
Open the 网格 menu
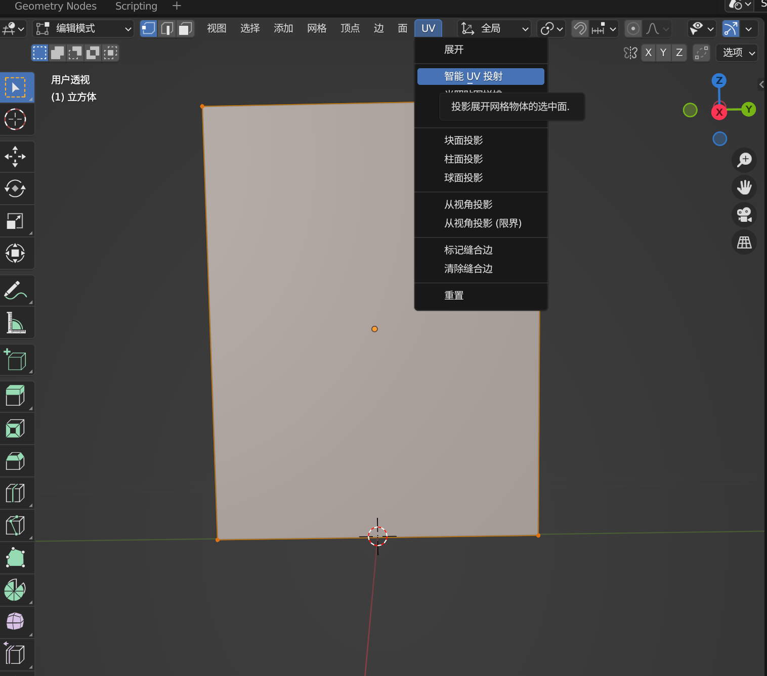click(x=317, y=28)
